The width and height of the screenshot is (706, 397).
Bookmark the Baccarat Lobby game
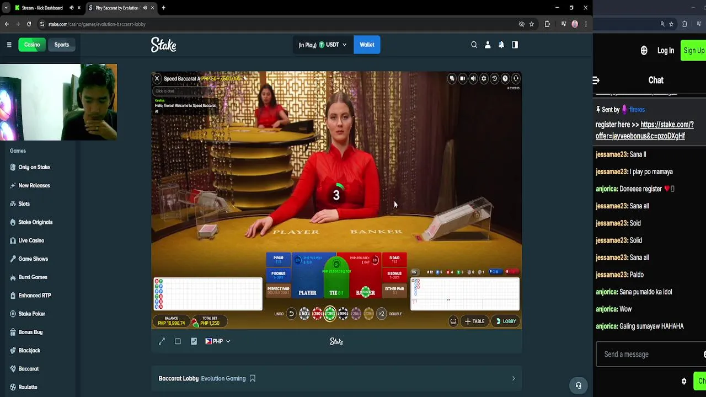click(252, 378)
